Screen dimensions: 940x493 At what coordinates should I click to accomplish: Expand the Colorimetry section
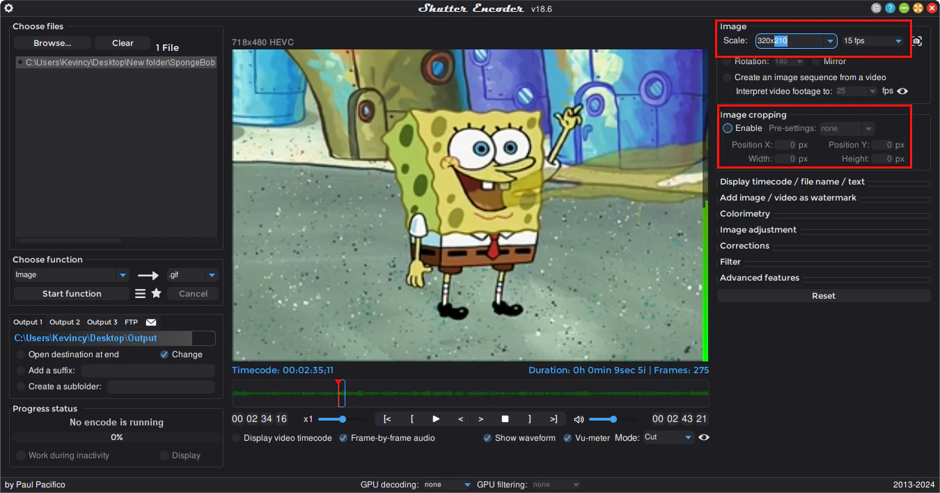744,214
